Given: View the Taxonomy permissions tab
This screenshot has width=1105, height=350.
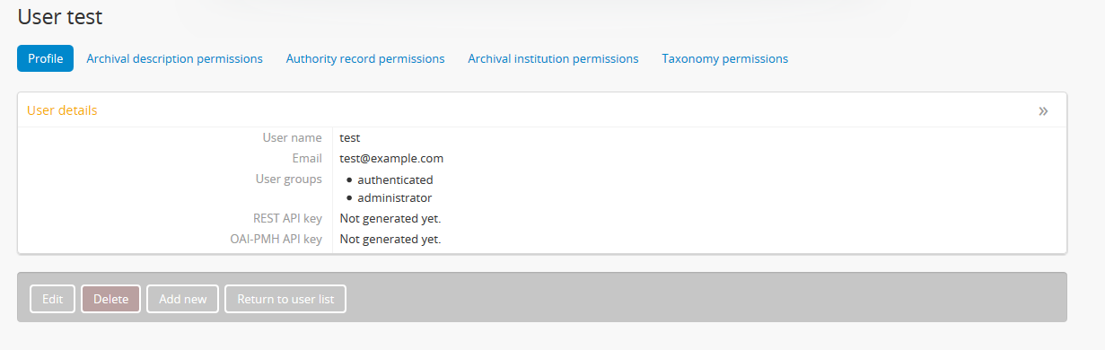Looking at the screenshot, I should click(x=725, y=58).
